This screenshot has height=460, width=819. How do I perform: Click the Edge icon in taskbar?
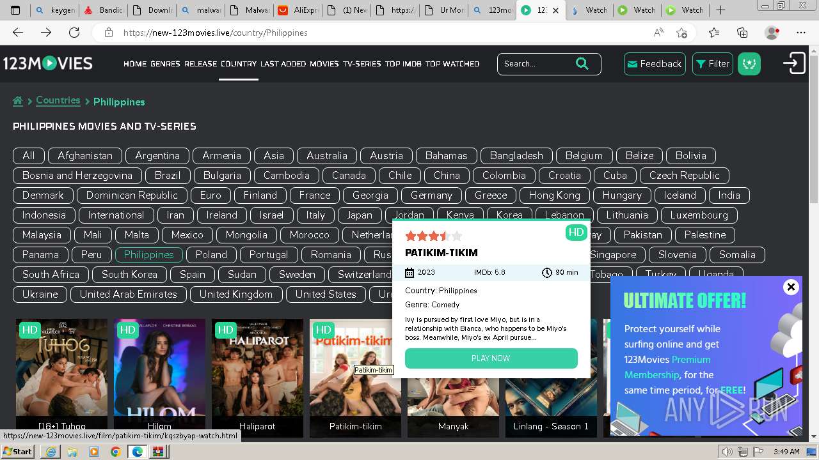pos(137,452)
